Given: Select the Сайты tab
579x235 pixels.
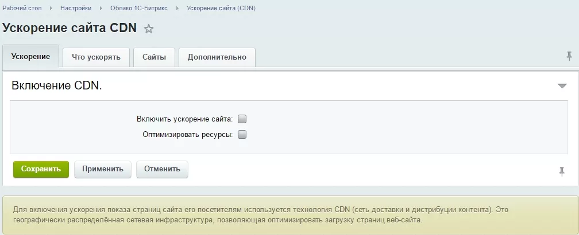Looking at the screenshot, I should coord(154,57).
